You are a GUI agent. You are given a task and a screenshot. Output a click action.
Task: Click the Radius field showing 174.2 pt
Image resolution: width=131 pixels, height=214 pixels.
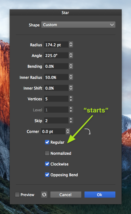point(56,45)
